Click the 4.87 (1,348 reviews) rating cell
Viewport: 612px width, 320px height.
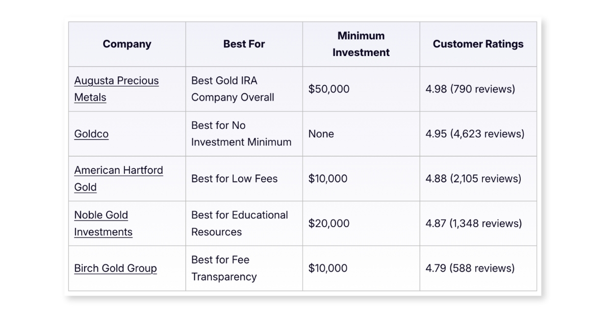coord(478,223)
